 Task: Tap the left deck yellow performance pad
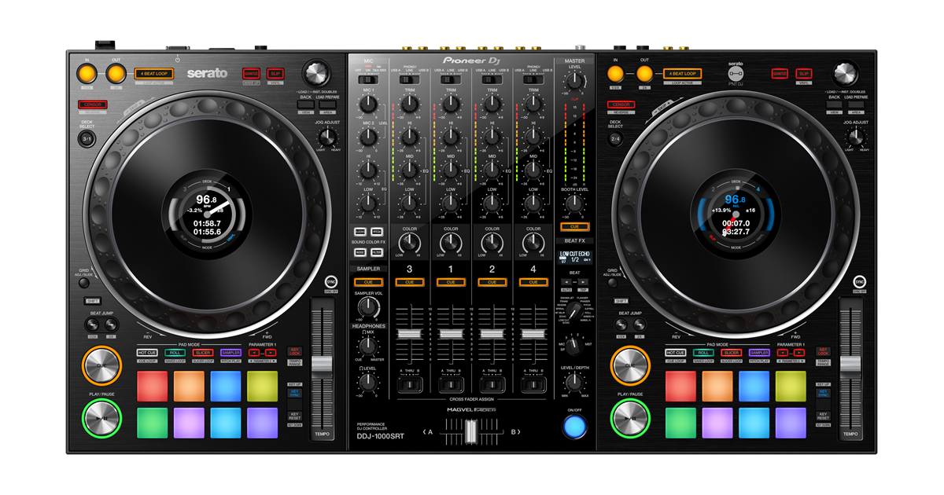coord(262,386)
